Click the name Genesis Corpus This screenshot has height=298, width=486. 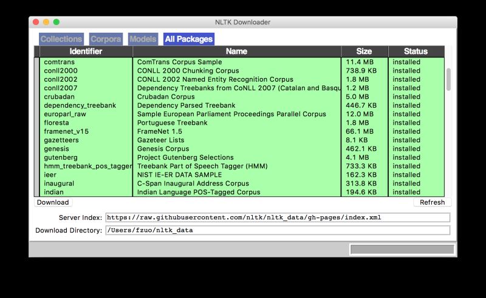(x=163, y=148)
